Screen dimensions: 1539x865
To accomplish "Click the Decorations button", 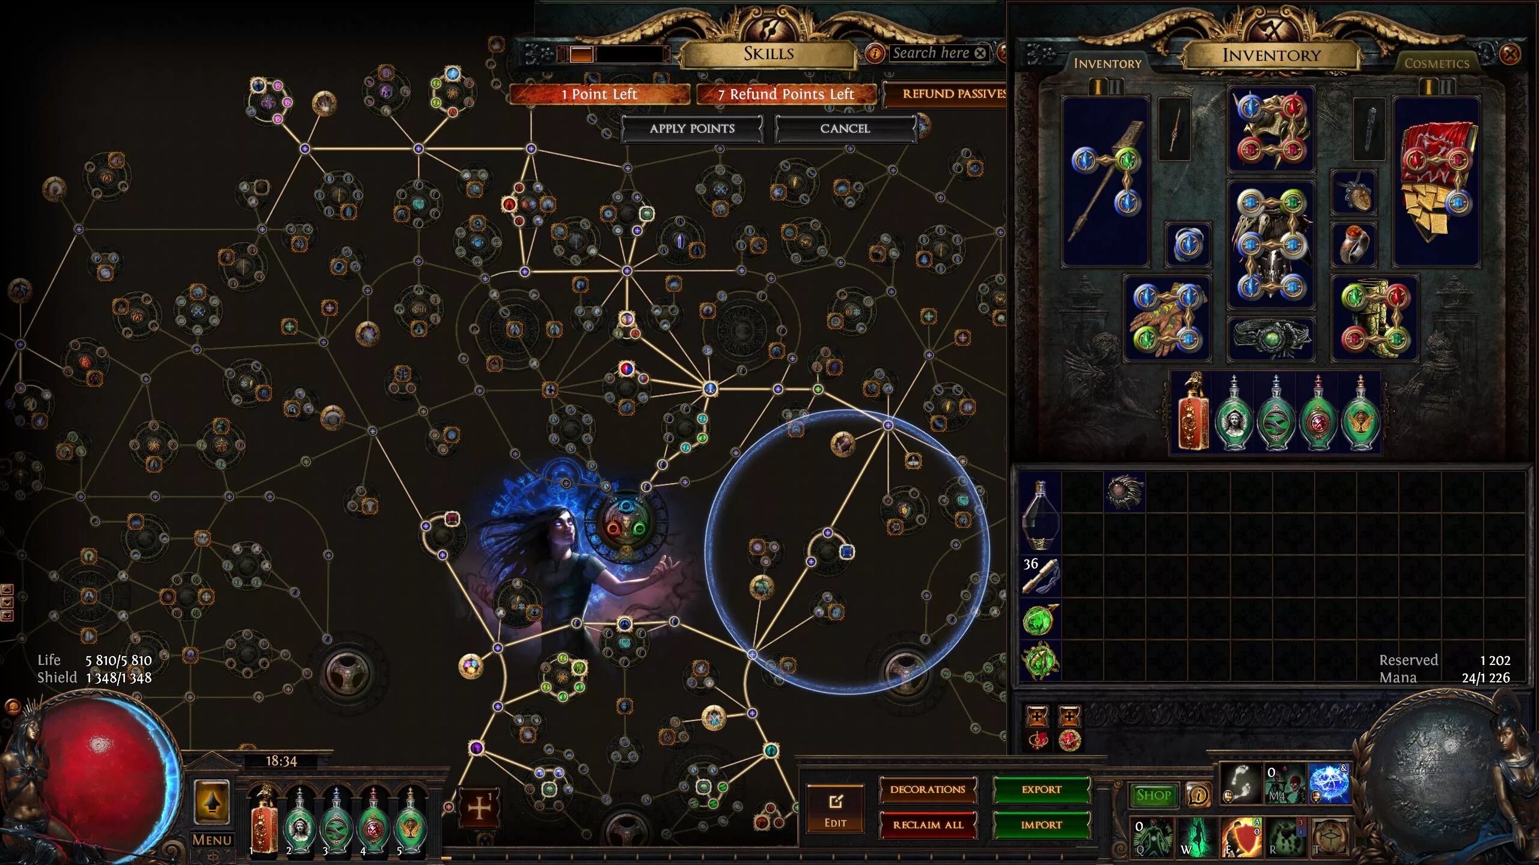I will tap(926, 789).
